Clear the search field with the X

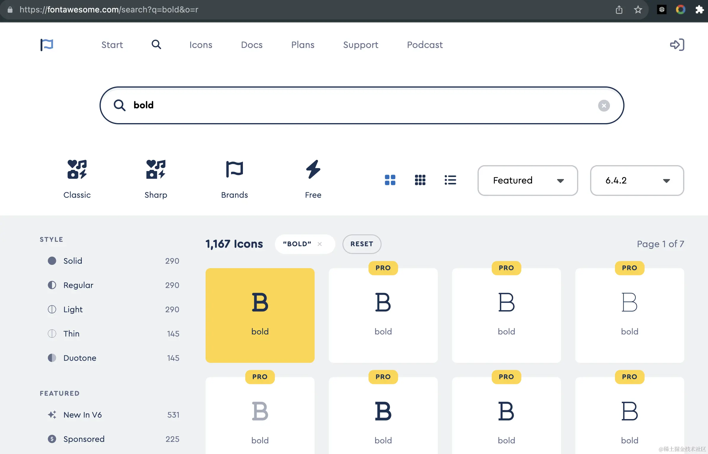click(x=604, y=106)
